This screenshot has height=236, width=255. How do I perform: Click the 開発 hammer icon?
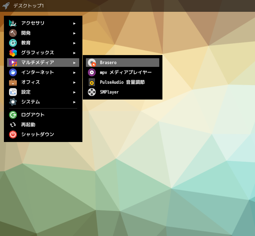pyautogui.click(x=13, y=33)
